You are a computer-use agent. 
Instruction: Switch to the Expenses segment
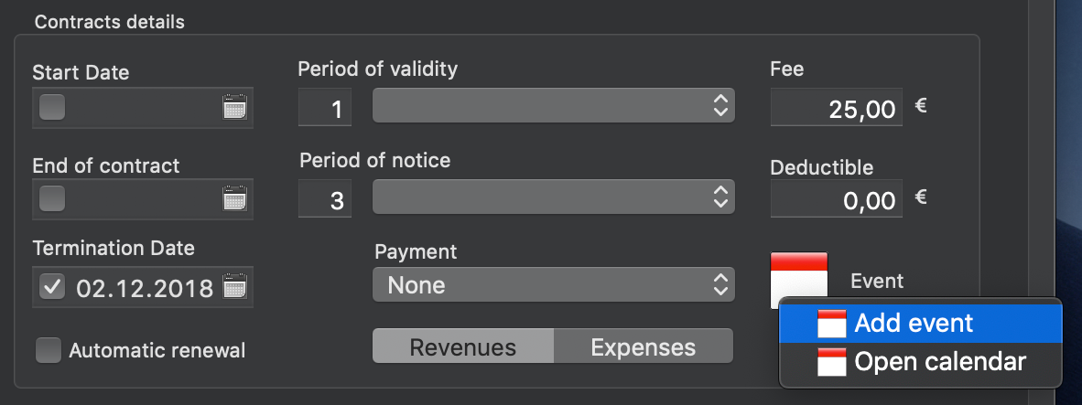pyautogui.click(x=643, y=347)
